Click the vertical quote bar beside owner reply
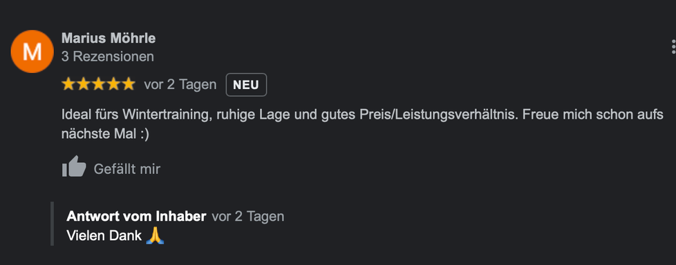Image resolution: width=676 pixels, height=265 pixels. pos(52,224)
